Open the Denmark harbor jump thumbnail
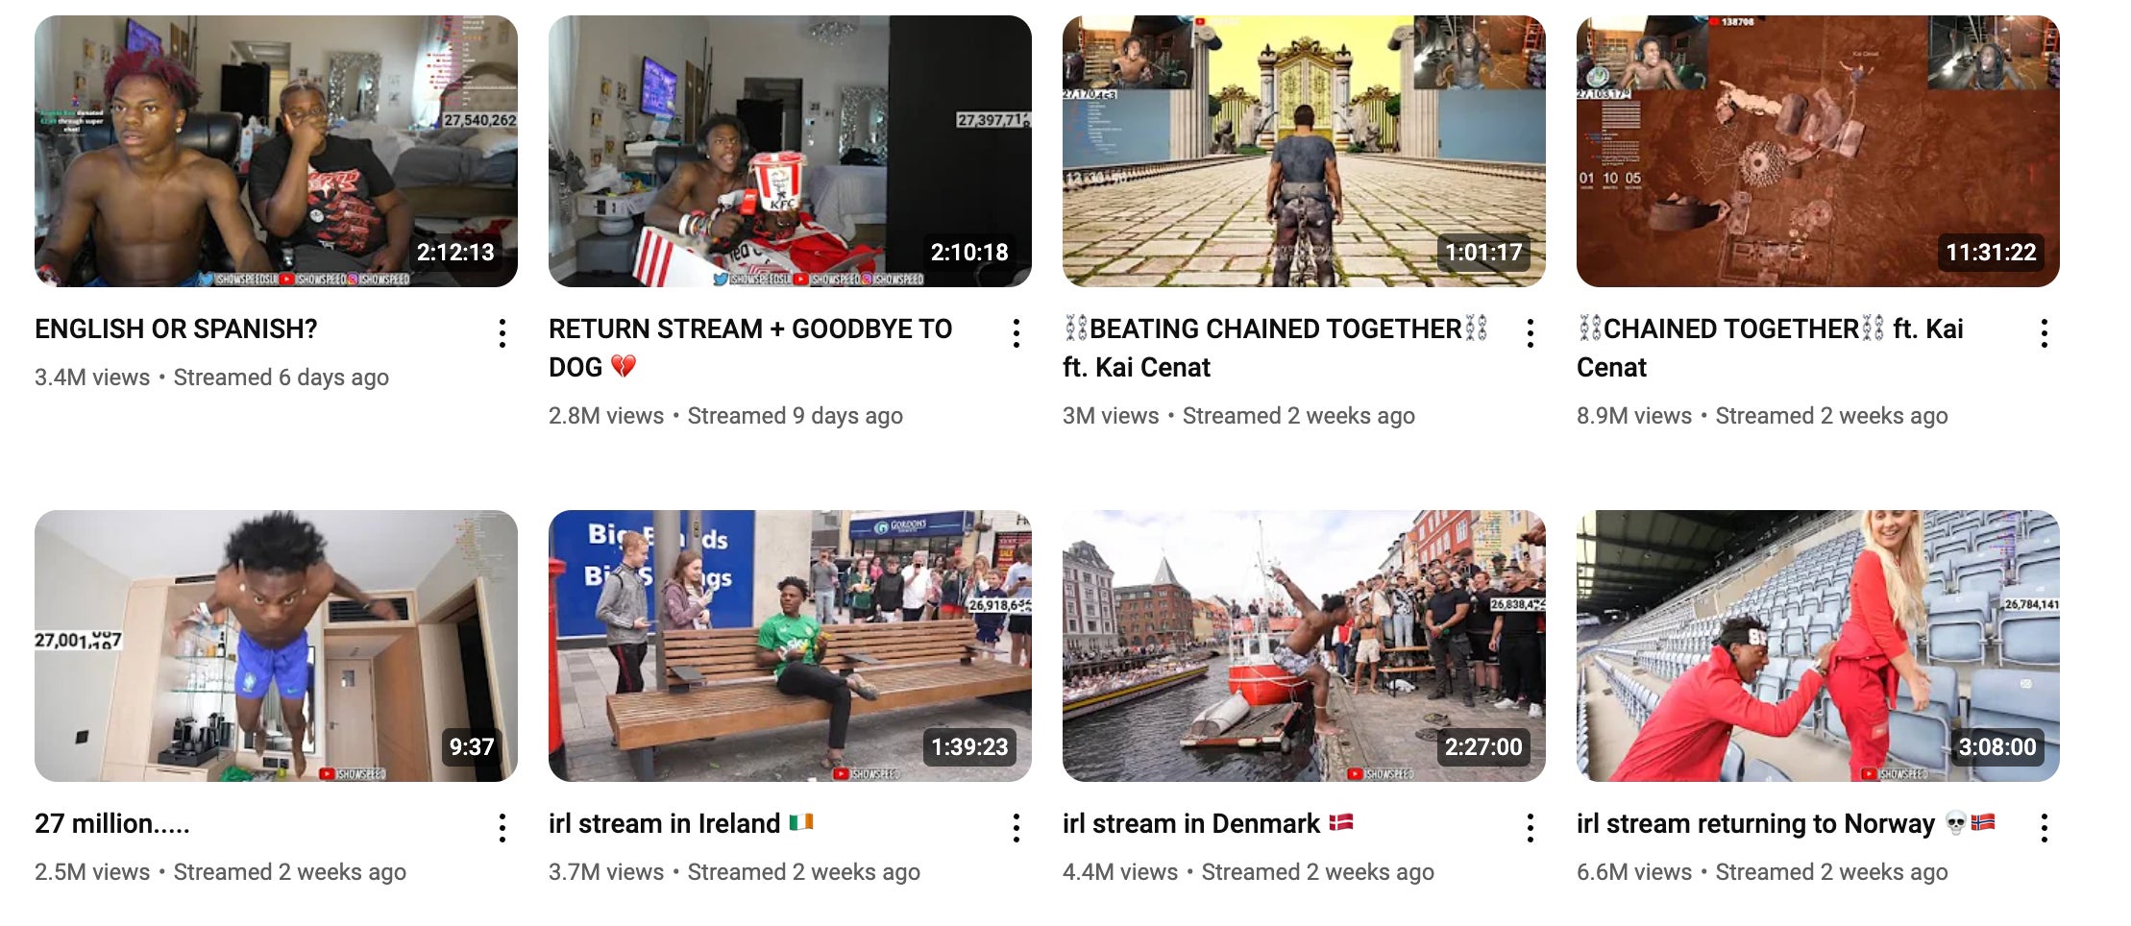Screen dimensions: 2131x926 1304,646
